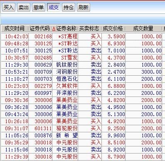The height and width of the screenshot is (161, 165).
Task: Select stock code 600997
Action: 43,93
